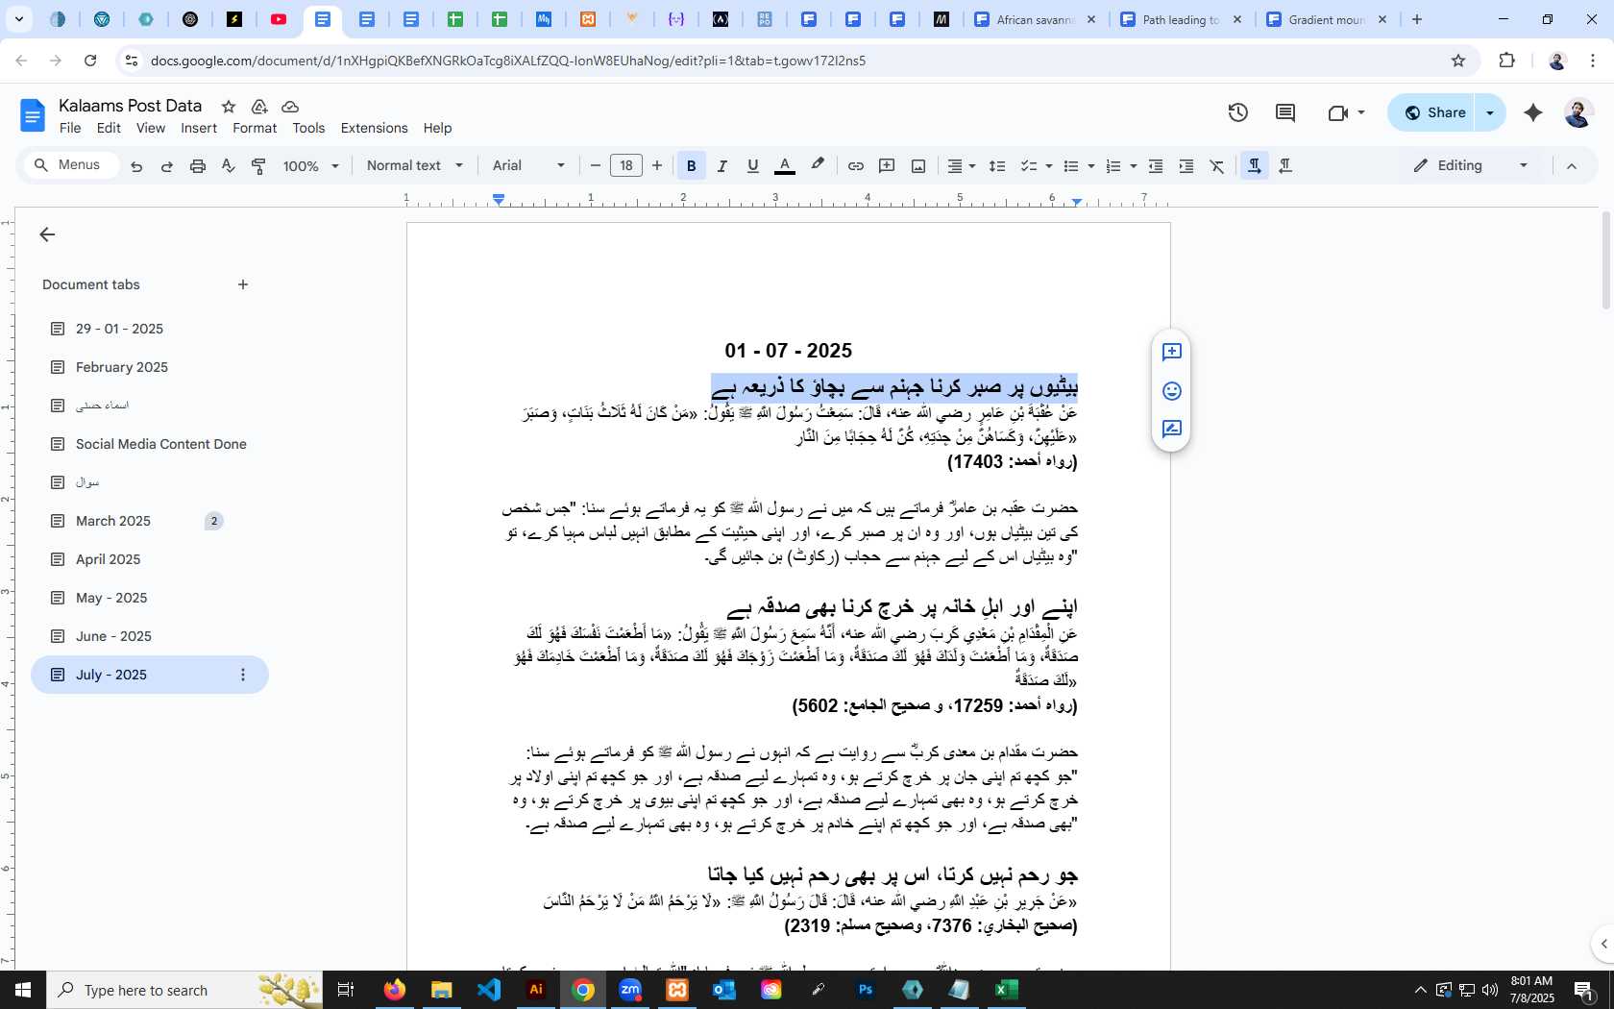Open the View menu

pos(151,128)
